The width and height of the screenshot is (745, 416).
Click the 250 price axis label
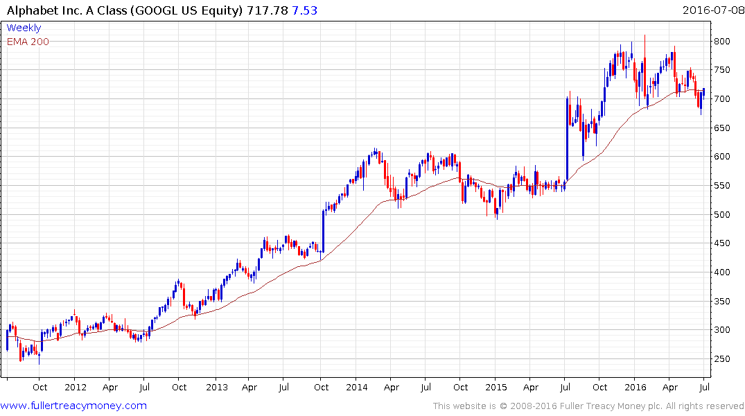(x=722, y=359)
